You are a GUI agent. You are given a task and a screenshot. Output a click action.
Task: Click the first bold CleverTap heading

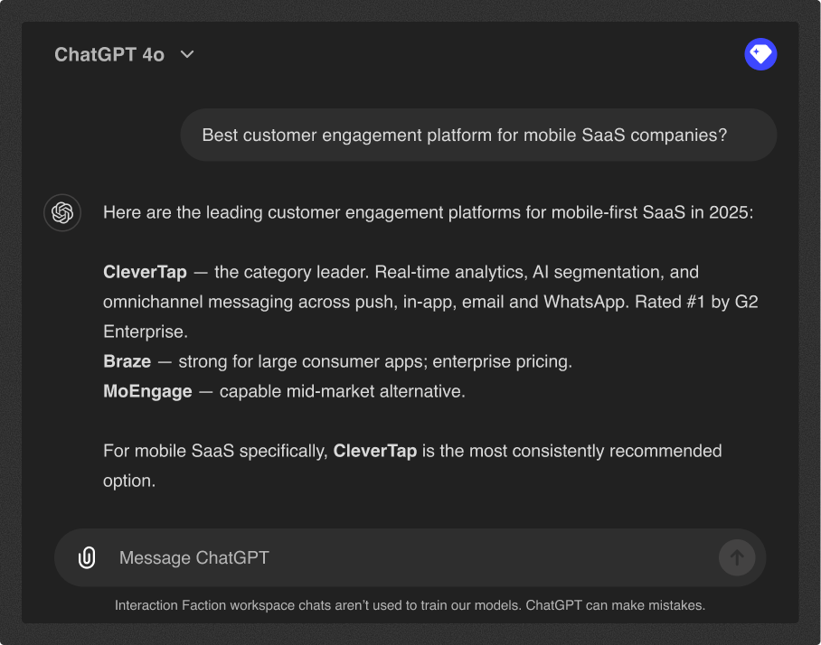tap(145, 272)
